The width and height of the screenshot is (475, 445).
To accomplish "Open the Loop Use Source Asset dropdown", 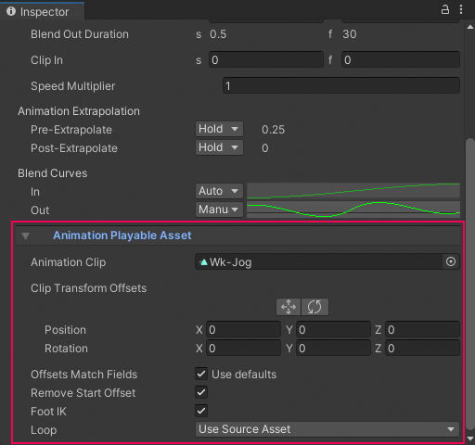I will pos(327,429).
